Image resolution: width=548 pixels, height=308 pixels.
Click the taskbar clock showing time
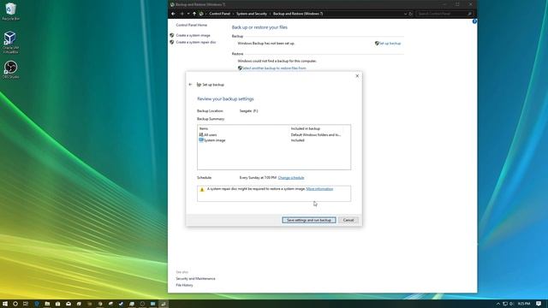(524, 304)
